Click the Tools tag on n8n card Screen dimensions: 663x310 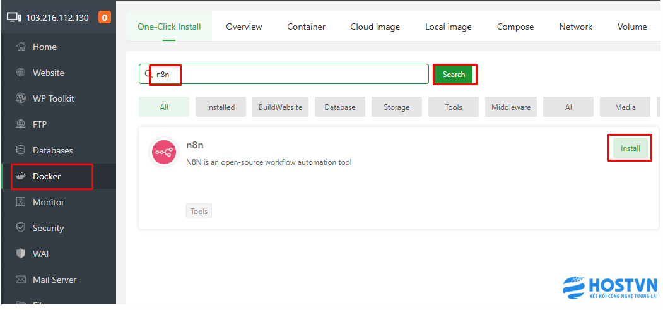199,211
